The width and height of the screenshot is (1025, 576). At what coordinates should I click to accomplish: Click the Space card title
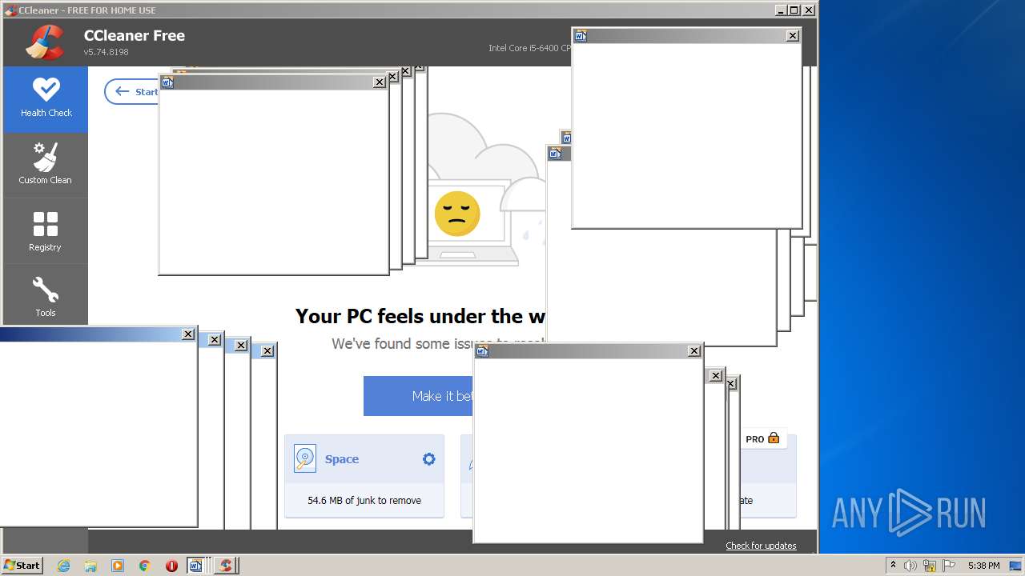[x=342, y=459]
